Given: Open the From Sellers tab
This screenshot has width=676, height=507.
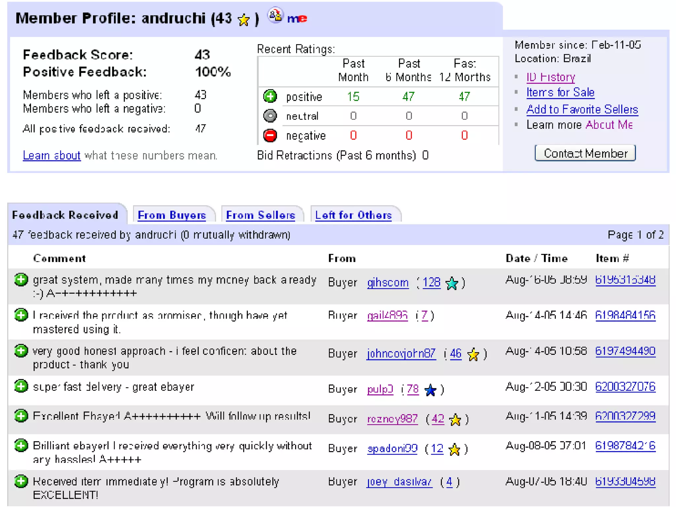Looking at the screenshot, I should [x=260, y=215].
